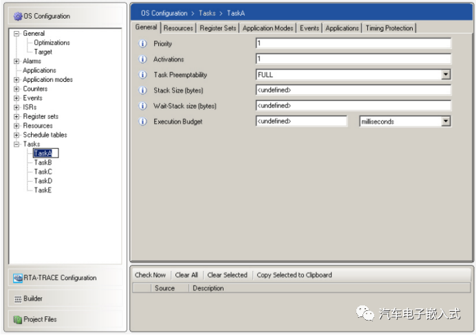
Task: Select Target in the tree
Action: (43, 52)
